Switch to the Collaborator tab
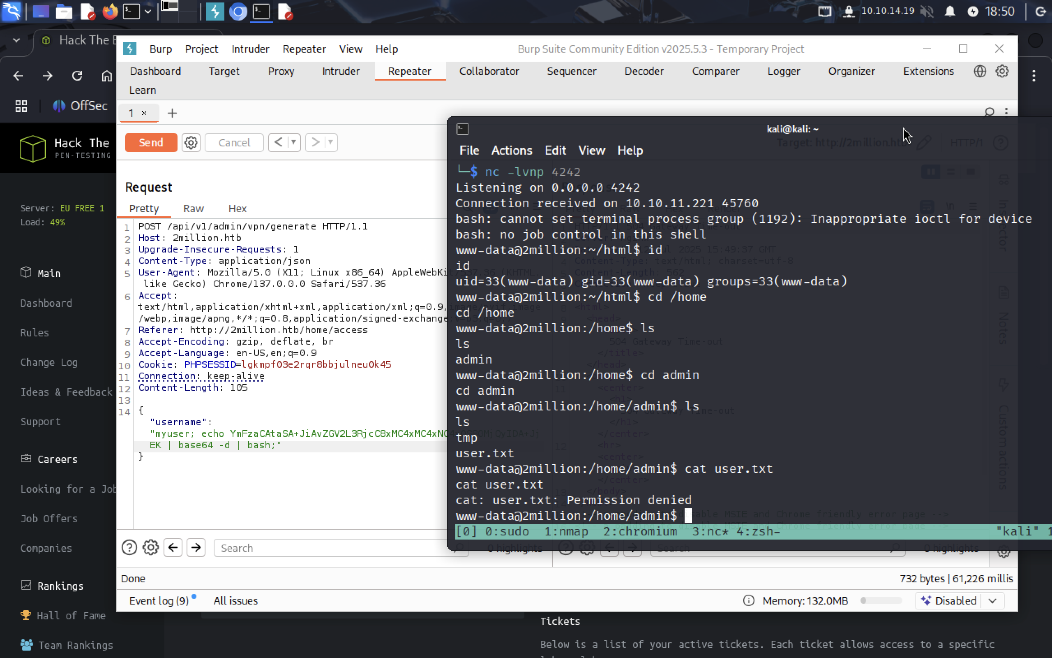 (x=489, y=71)
